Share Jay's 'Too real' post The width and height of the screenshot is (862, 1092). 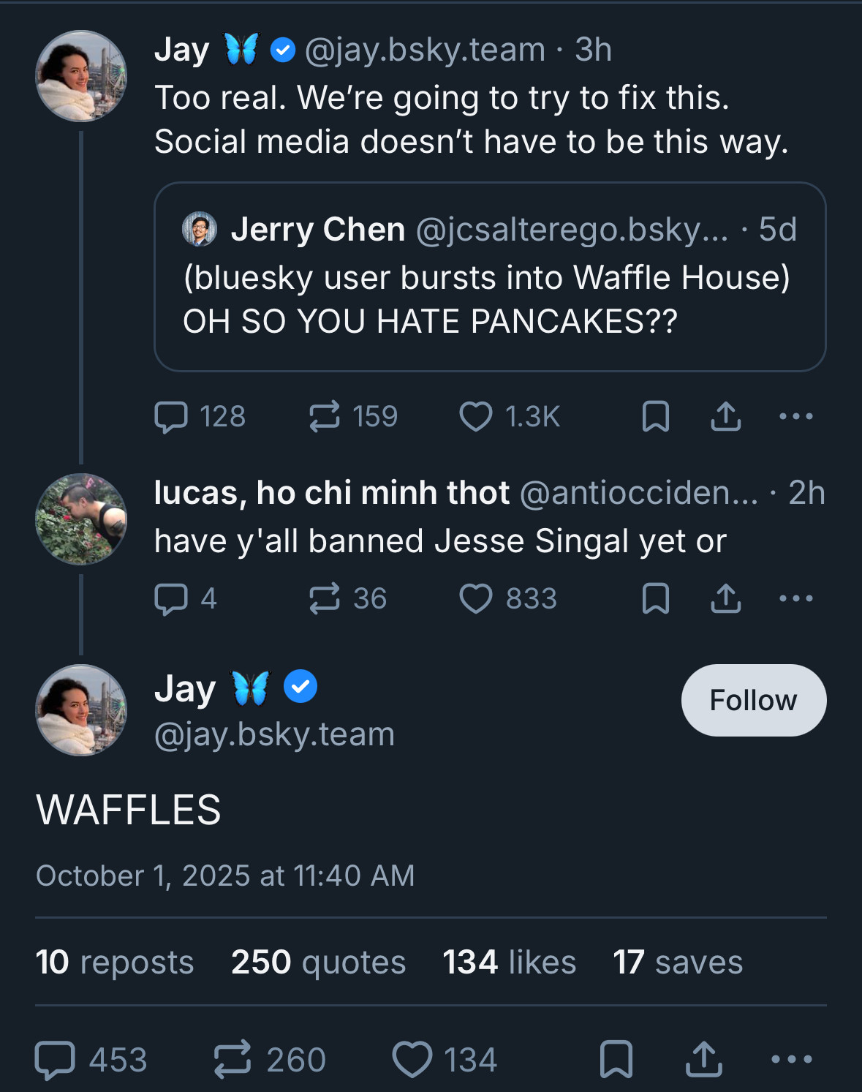click(x=725, y=417)
